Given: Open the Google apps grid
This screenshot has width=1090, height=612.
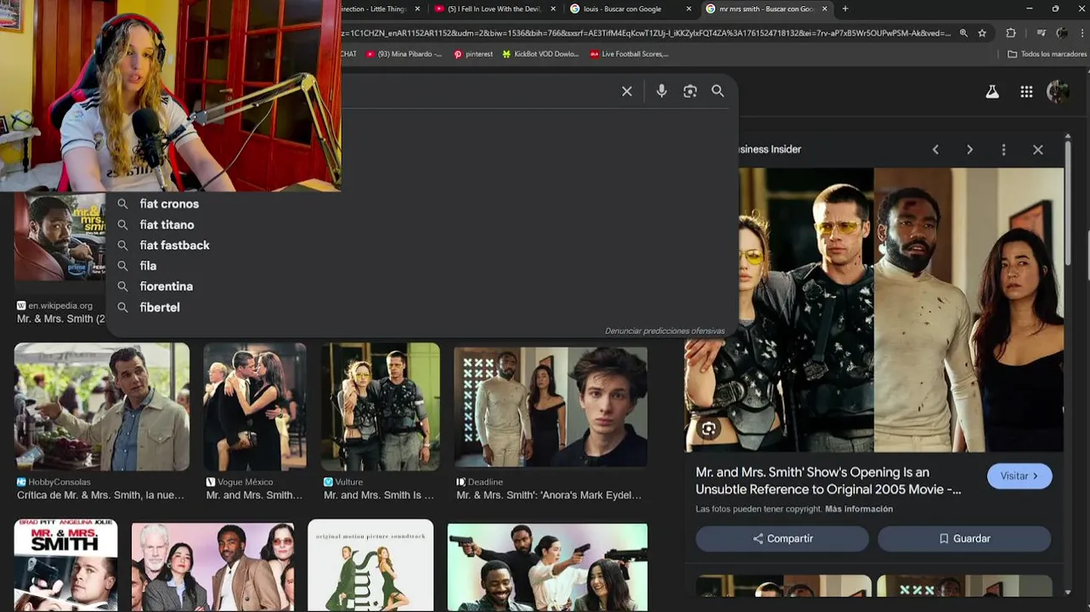Looking at the screenshot, I should coord(1026,92).
